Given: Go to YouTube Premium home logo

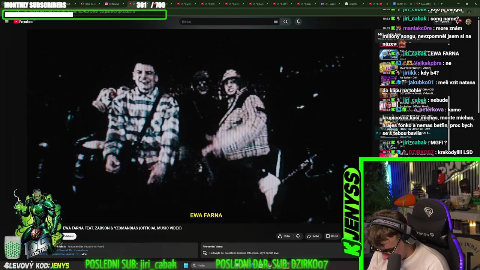Looking at the screenshot, I should click(x=23, y=22).
